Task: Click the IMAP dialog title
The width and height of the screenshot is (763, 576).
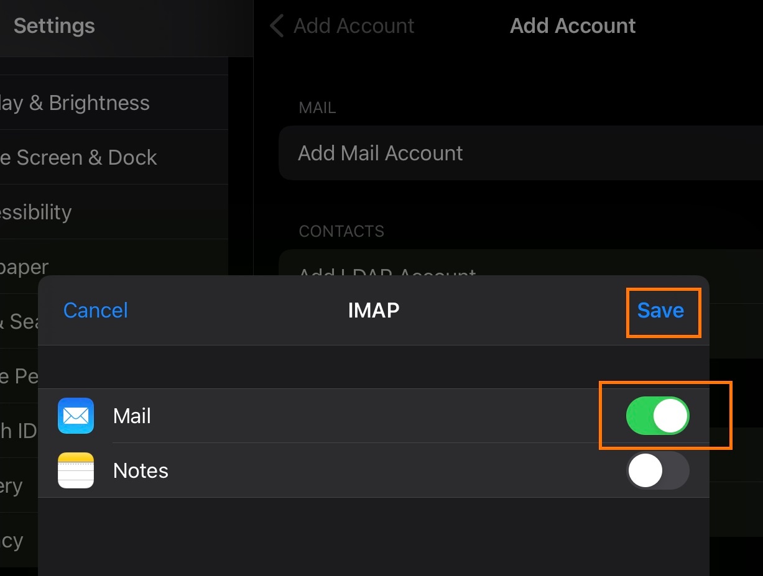Action: [374, 311]
